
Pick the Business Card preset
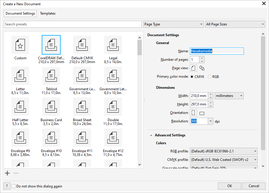tap(51, 107)
